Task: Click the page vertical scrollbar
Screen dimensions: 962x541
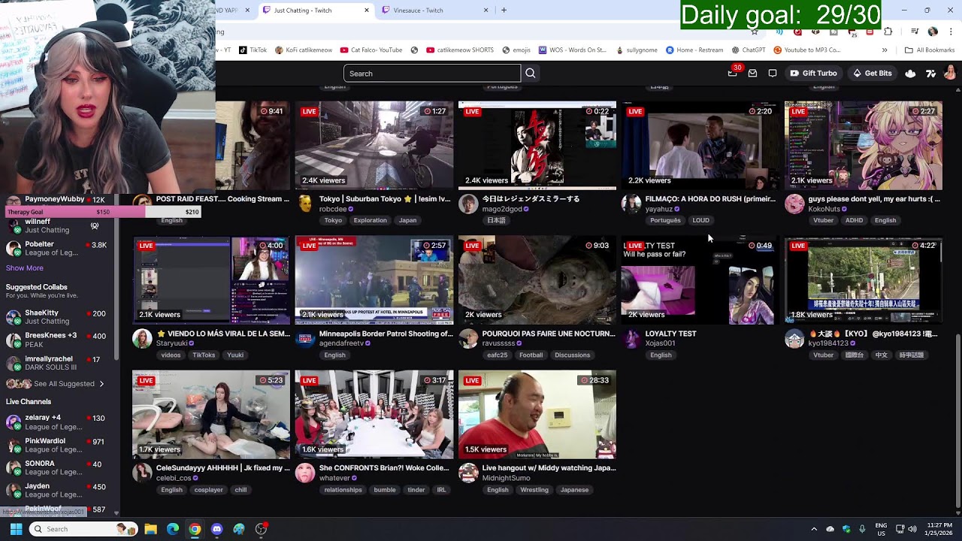Action: pos(957,421)
